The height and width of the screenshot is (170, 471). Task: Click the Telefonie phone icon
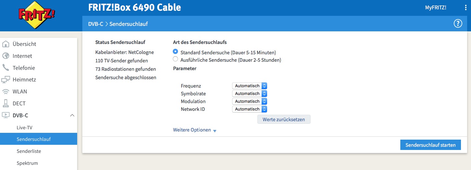coord(6,68)
